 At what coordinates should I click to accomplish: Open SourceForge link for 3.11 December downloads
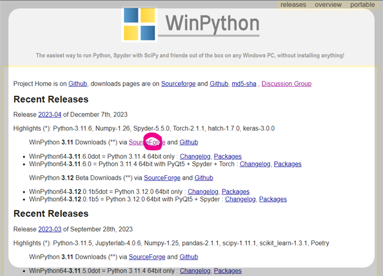(147, 142)
